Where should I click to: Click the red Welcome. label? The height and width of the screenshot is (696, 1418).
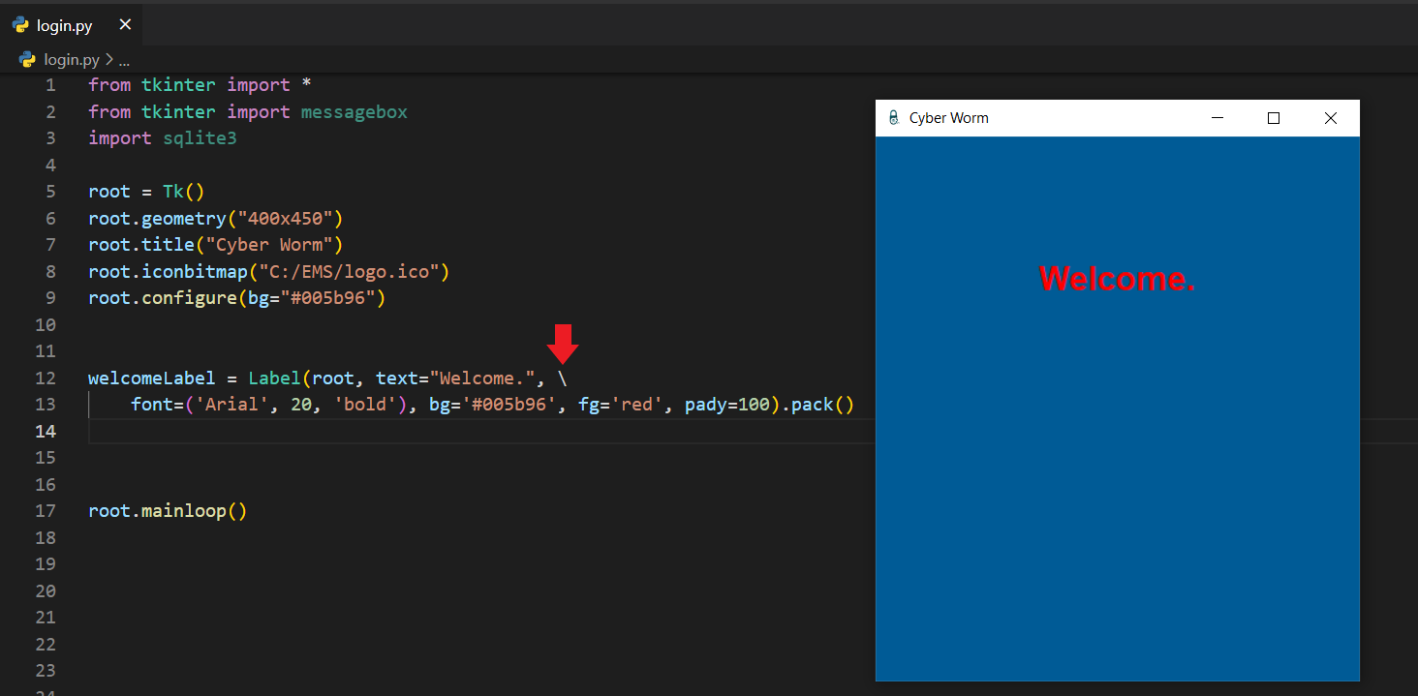tap(1117, 279)
